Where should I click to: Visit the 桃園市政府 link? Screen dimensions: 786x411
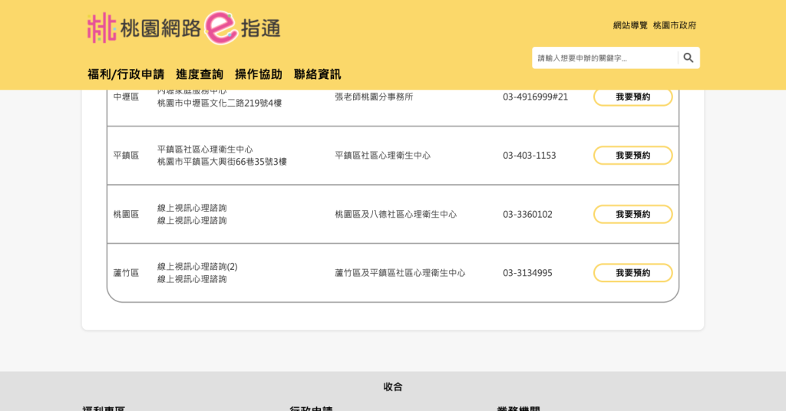tap(675, 25)
